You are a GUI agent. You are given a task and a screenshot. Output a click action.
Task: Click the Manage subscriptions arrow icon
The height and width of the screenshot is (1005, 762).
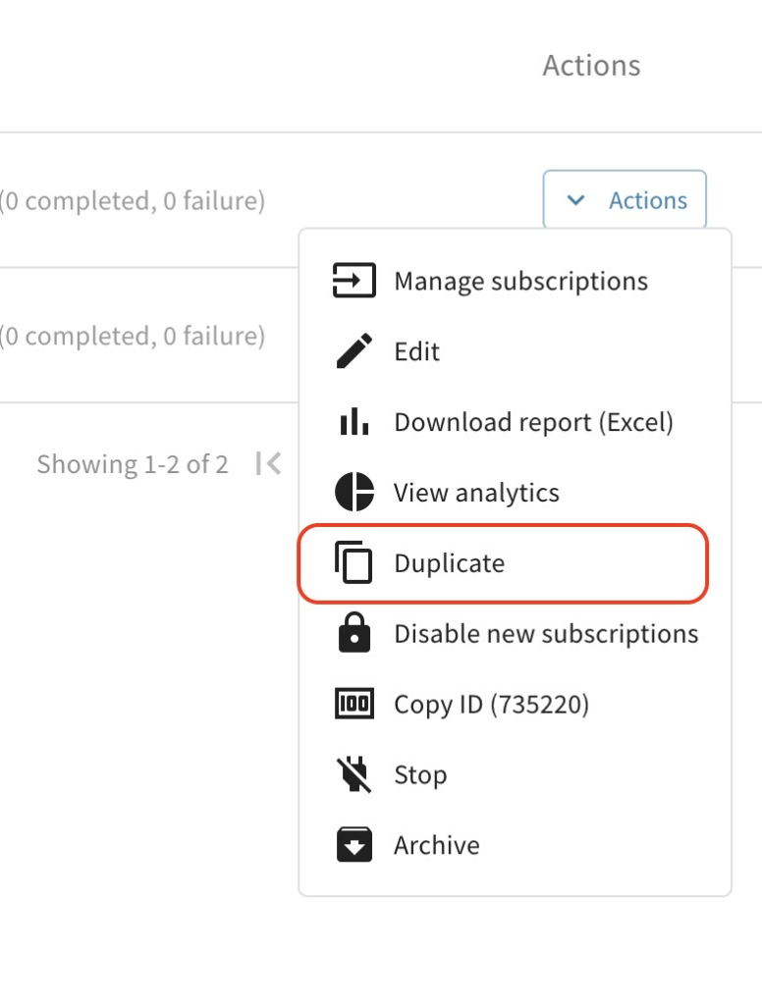(x=354, y=281)
